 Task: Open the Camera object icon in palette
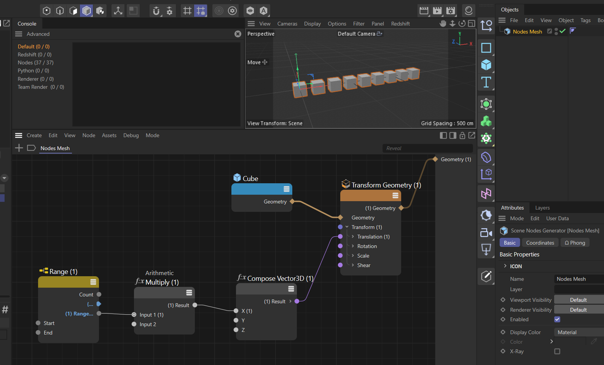click(x=486, y=232)
